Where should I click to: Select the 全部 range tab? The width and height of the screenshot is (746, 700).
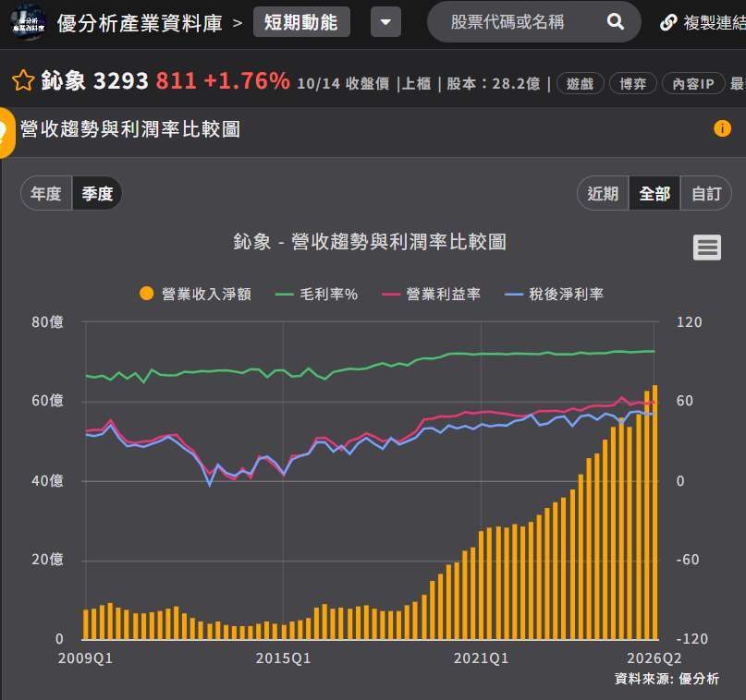(x=654, y=193)
